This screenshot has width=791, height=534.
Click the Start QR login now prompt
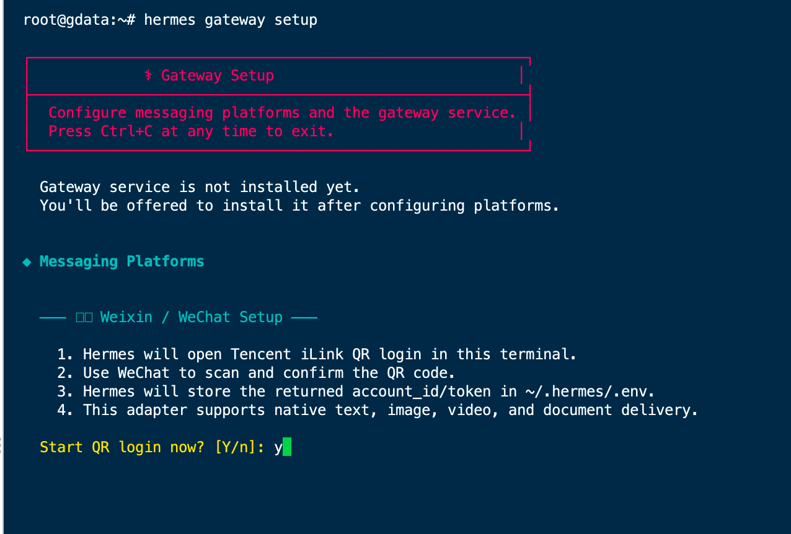coord(122,447)
